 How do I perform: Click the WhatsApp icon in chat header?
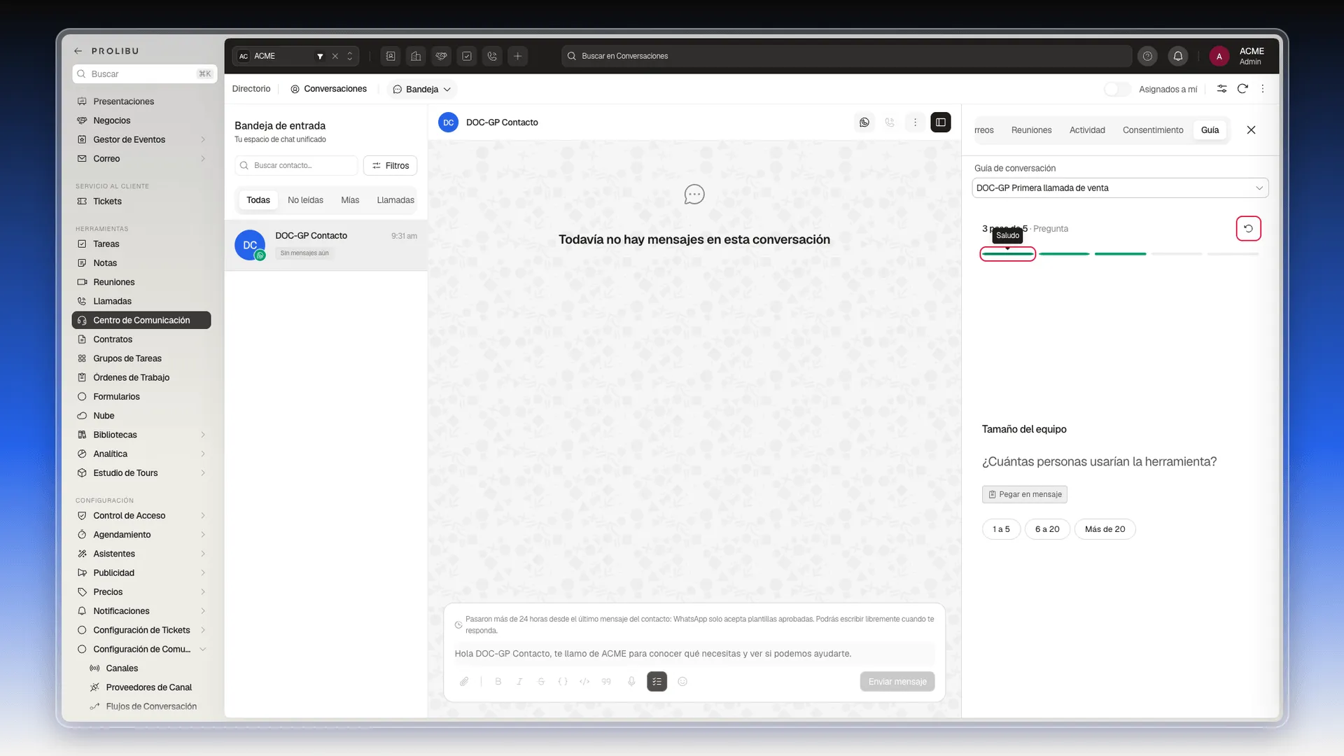(x=864, y=122)
